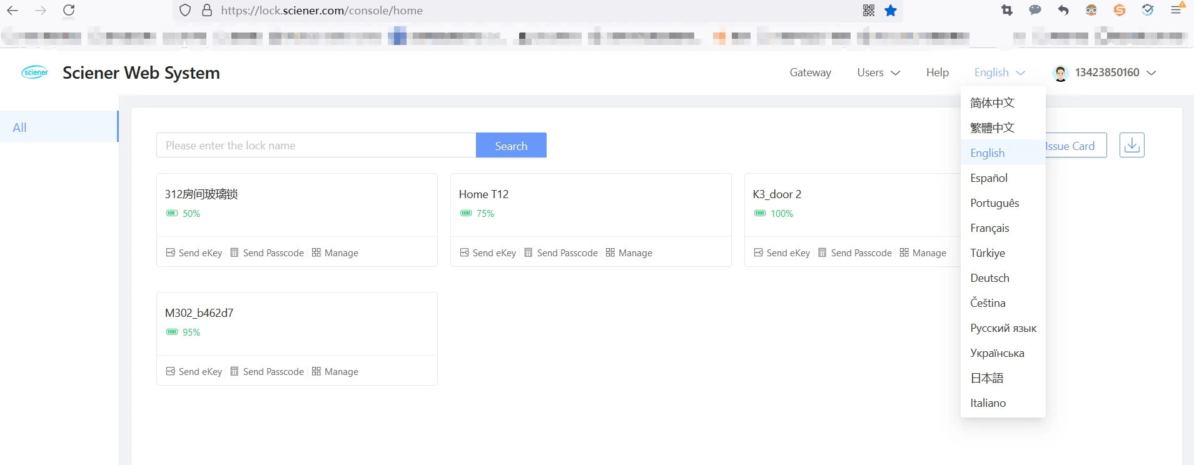This screenshot has width=1194, height=465.
Task: Send eKey for Home T12 lock
Action: click(x=488, y=252)
